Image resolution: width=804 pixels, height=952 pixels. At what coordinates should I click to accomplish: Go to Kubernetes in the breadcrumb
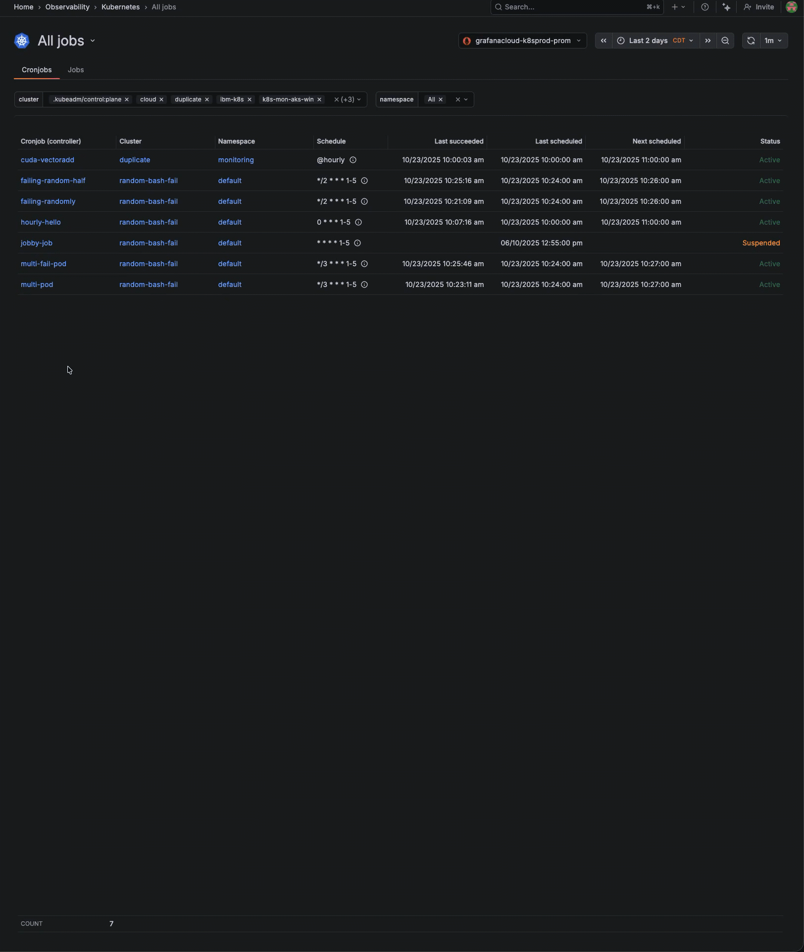click(120, 7)
